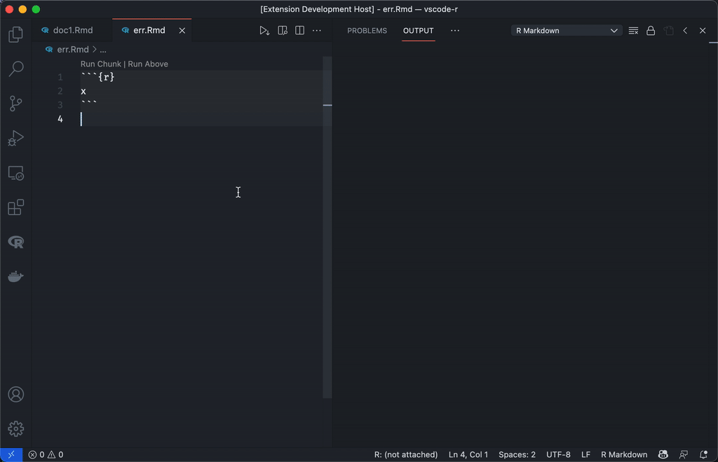
Task: Open Source Control view
Action: [15, 104]
